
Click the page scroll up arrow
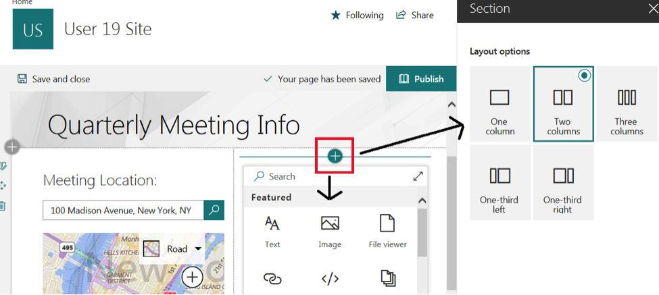[x=451, y=105]
